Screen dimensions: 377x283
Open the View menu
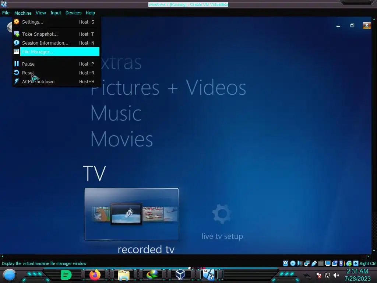click(x=40, y=13)
